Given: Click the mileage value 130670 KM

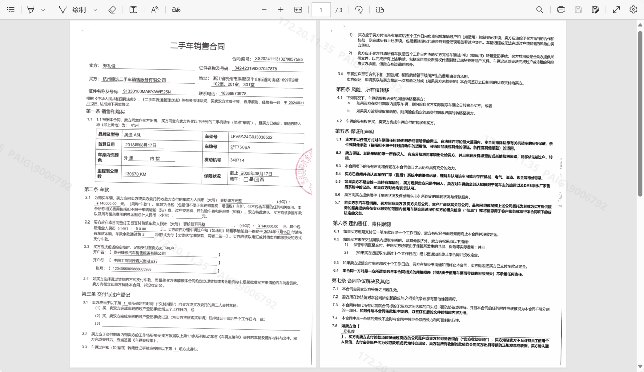Looking at the screenshot, I should (x=135, y=174).
